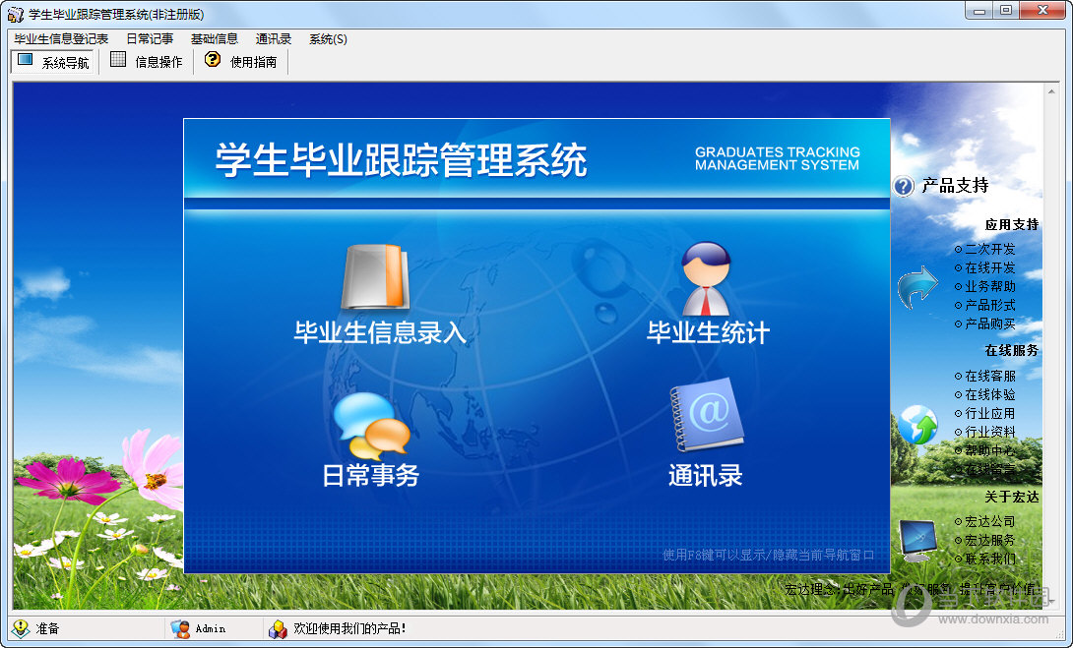Screen dimensions: 1073x648
Task: Click the application title bar icon
Action: (x=15, y=14)
